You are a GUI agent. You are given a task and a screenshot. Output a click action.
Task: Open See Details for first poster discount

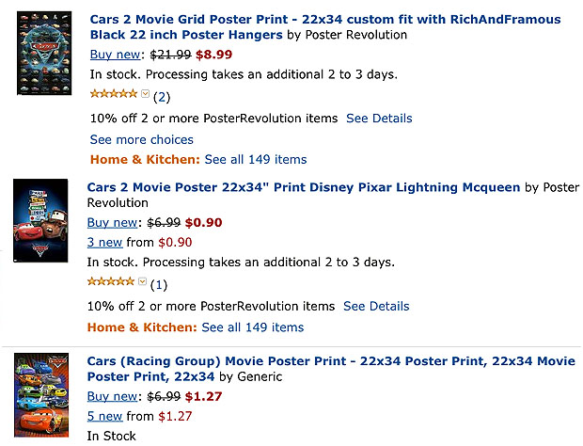379,119
